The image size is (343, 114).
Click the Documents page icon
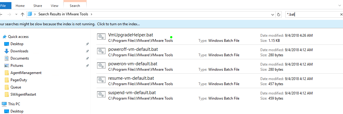[7, 58]
